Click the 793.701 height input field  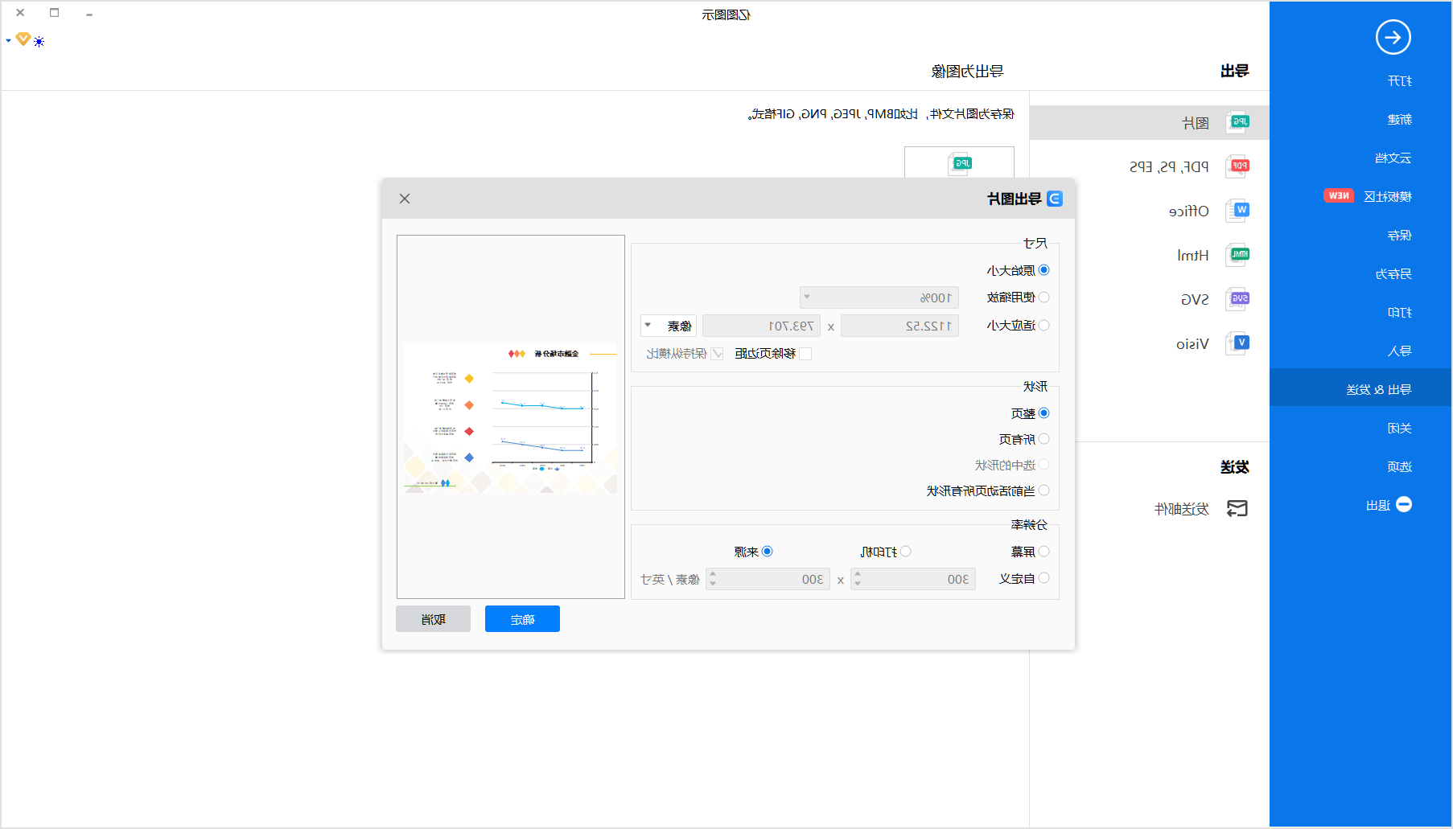coord(761,326)
